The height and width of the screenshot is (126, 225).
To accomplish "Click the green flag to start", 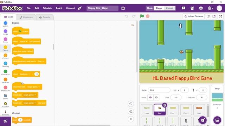I will 142,16.
